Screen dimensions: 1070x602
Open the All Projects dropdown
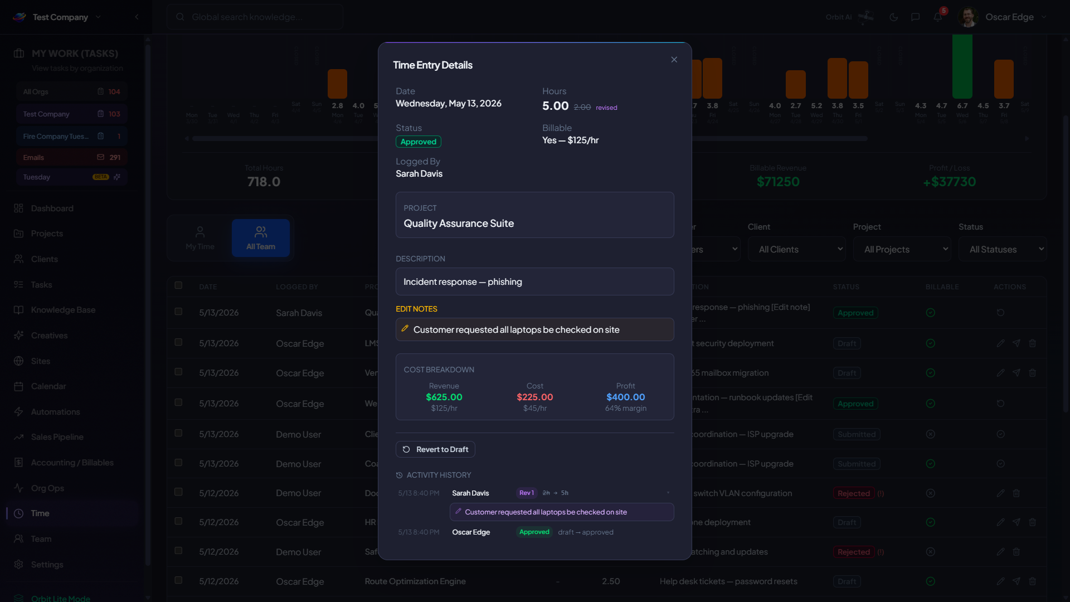point(902,249)
